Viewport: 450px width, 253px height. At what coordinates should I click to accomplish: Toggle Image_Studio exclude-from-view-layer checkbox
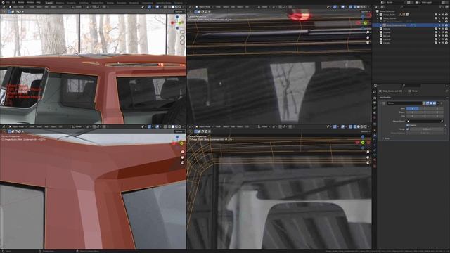(436, 15)
